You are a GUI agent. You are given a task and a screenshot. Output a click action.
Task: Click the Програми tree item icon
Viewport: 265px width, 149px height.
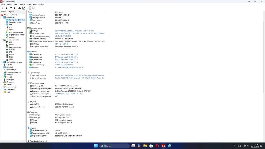[5, 82]
